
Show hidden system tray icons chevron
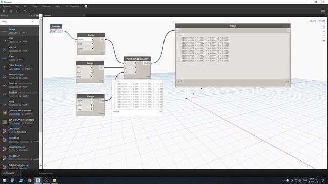[283, 180]
